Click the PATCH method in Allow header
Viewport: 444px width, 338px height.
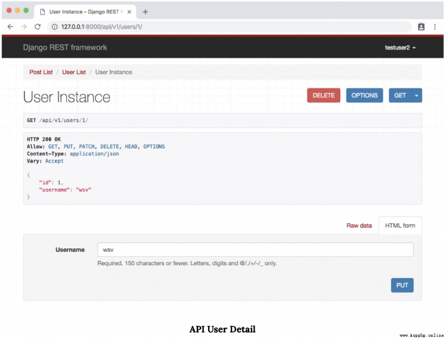(87, 147)
